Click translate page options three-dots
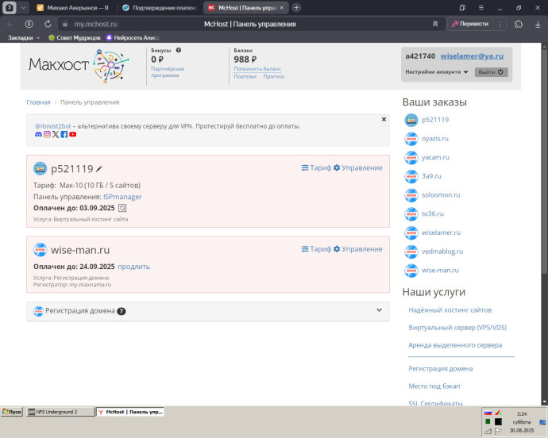The height and width of the screenshot is (438, 548). 500,24
